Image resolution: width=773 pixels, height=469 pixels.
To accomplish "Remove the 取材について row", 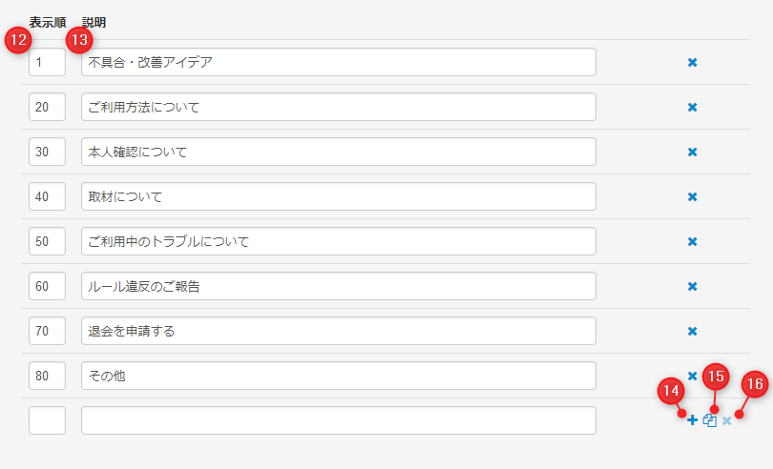I will click(693, 197).
